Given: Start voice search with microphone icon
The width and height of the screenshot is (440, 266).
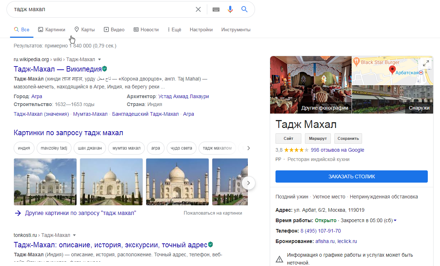Looking at the screenshot, I should point(230,9).
